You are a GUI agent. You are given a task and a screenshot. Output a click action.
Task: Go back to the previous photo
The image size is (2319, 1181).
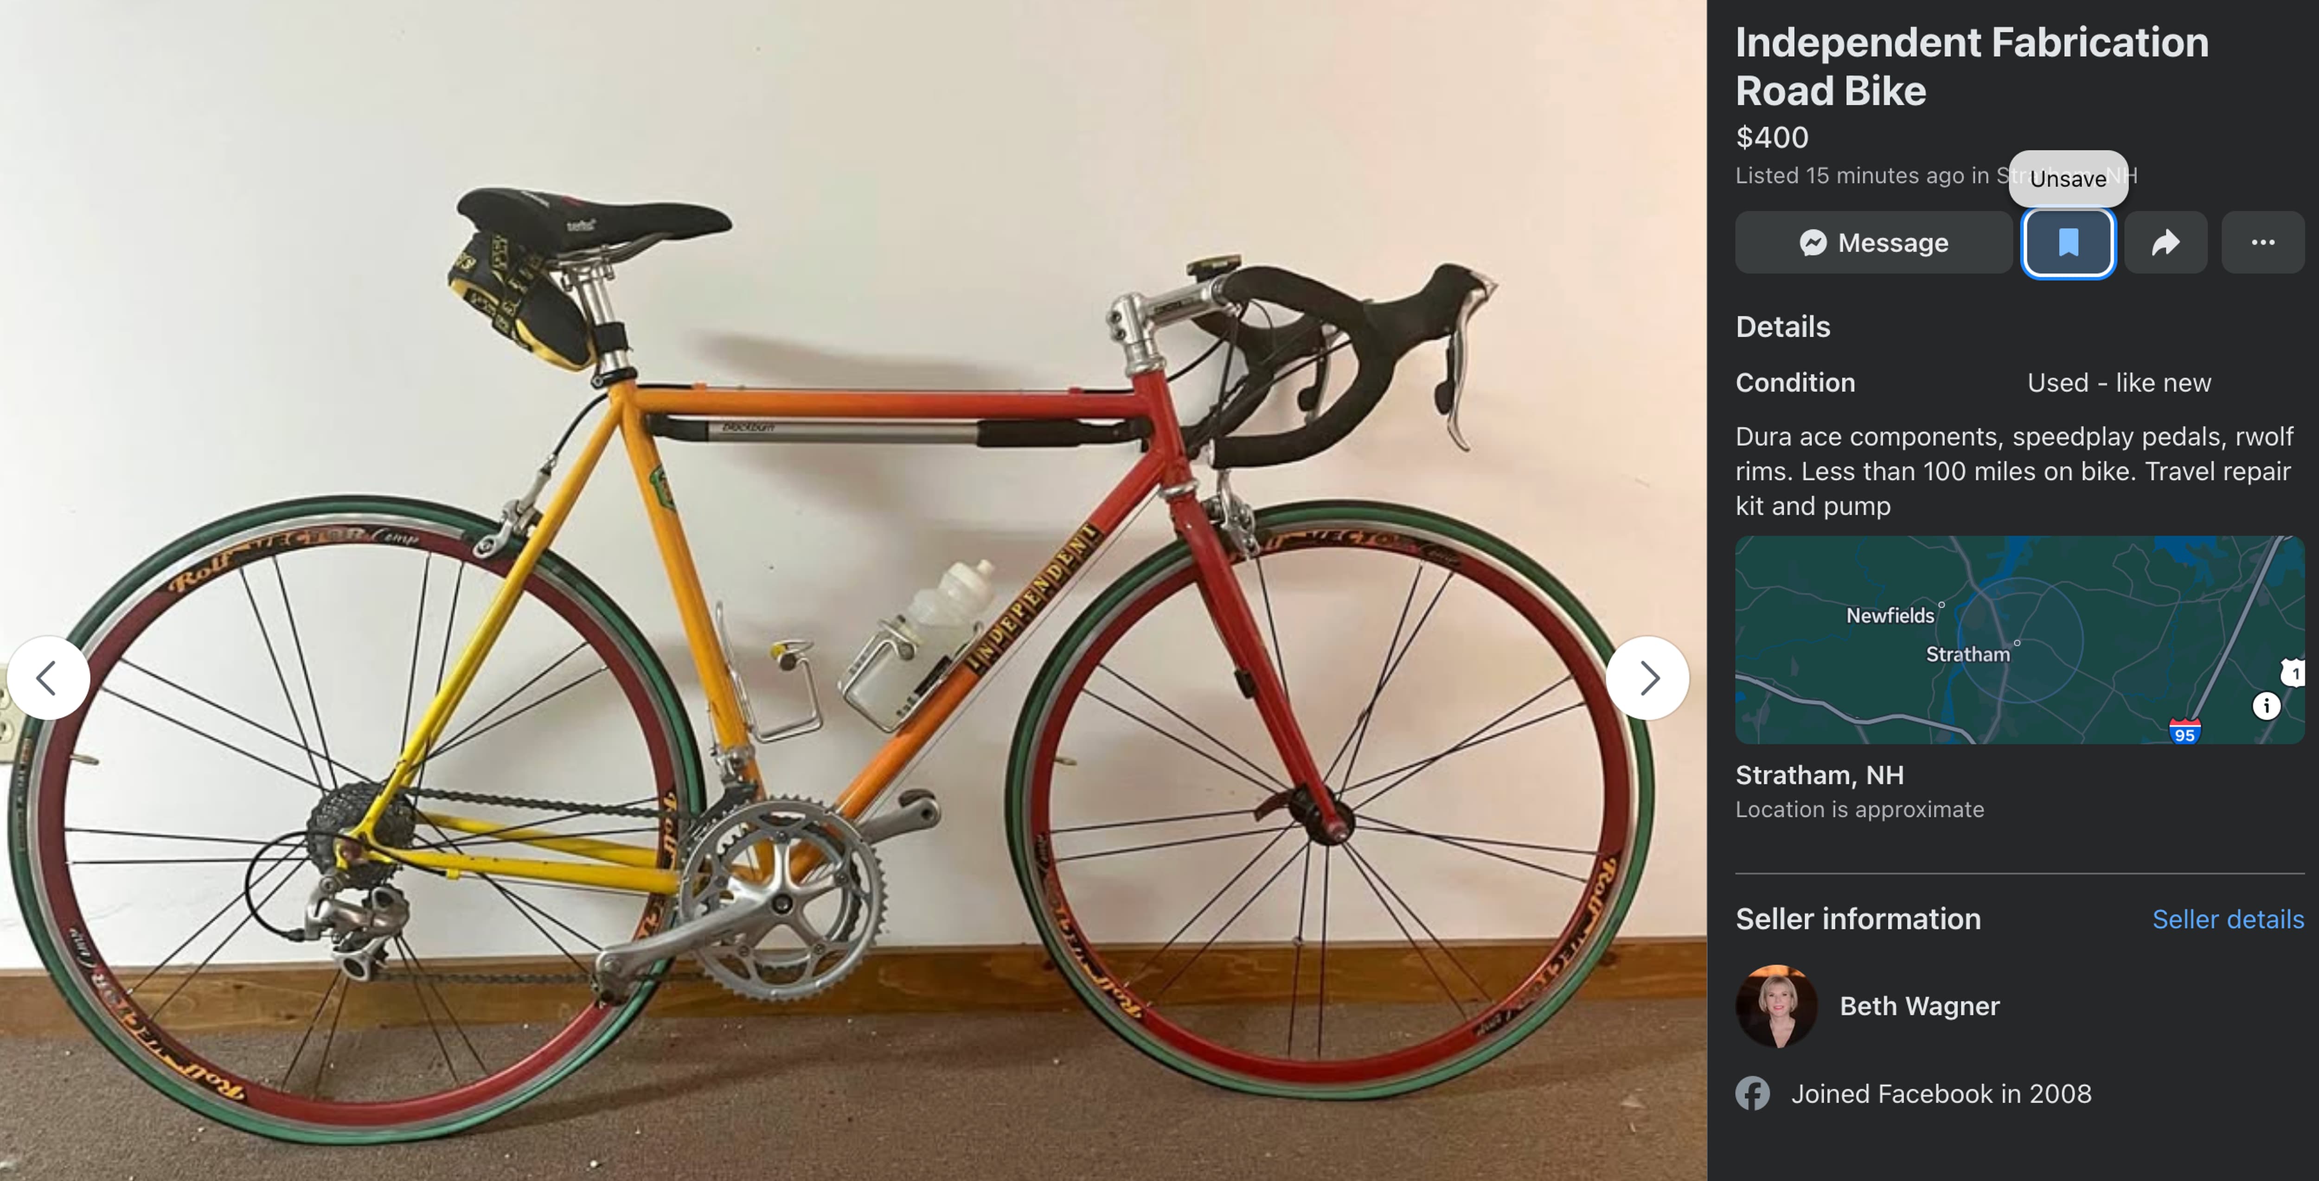click(48, 678)
